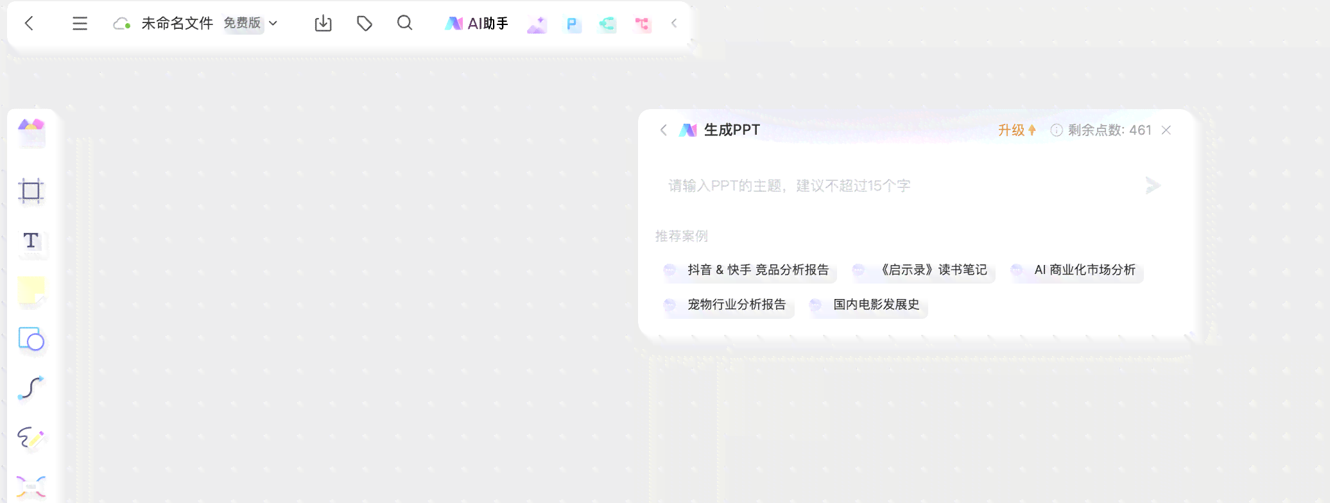This screenshot has height=503, width=1330.
Task: Select the mind map tool in sidebar
Action: coord(31,487)
